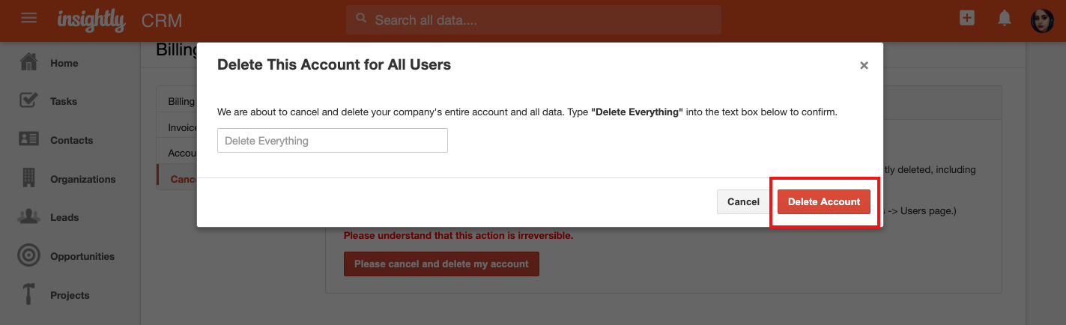Click the Projects hammer icon
1066x325 pixels.
click(28, 294)
